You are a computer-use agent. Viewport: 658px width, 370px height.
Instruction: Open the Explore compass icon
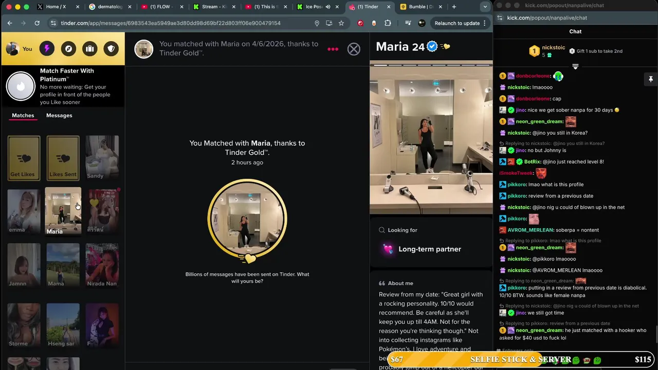(x=68, y=49)
